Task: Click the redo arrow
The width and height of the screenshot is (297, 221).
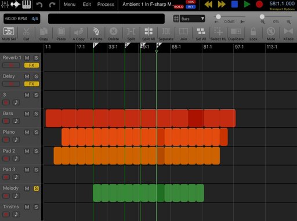Action: (52, 5)
